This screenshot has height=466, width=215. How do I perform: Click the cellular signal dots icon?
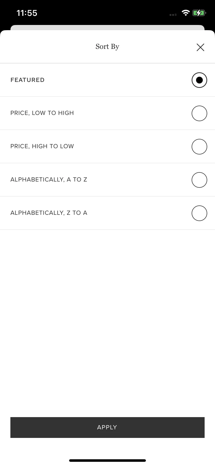click(x=173, y=15)
